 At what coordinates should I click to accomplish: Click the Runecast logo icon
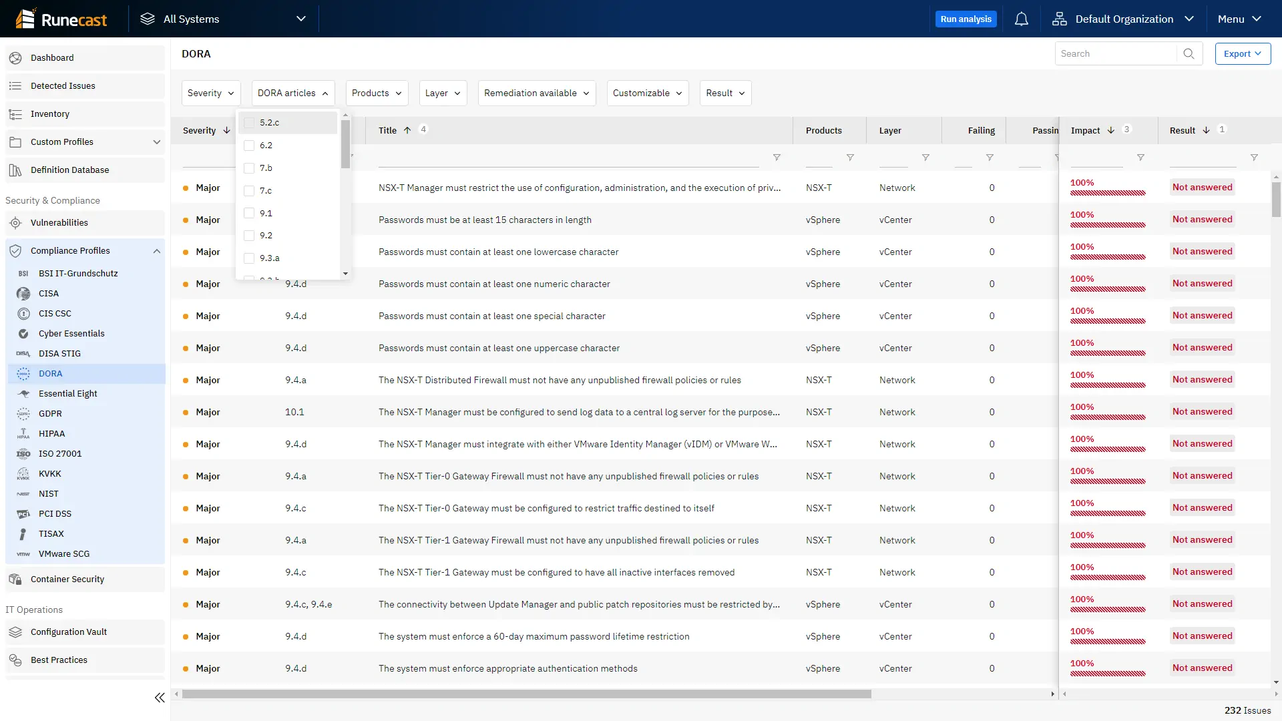pyautogui.click(x=24, y=19)
